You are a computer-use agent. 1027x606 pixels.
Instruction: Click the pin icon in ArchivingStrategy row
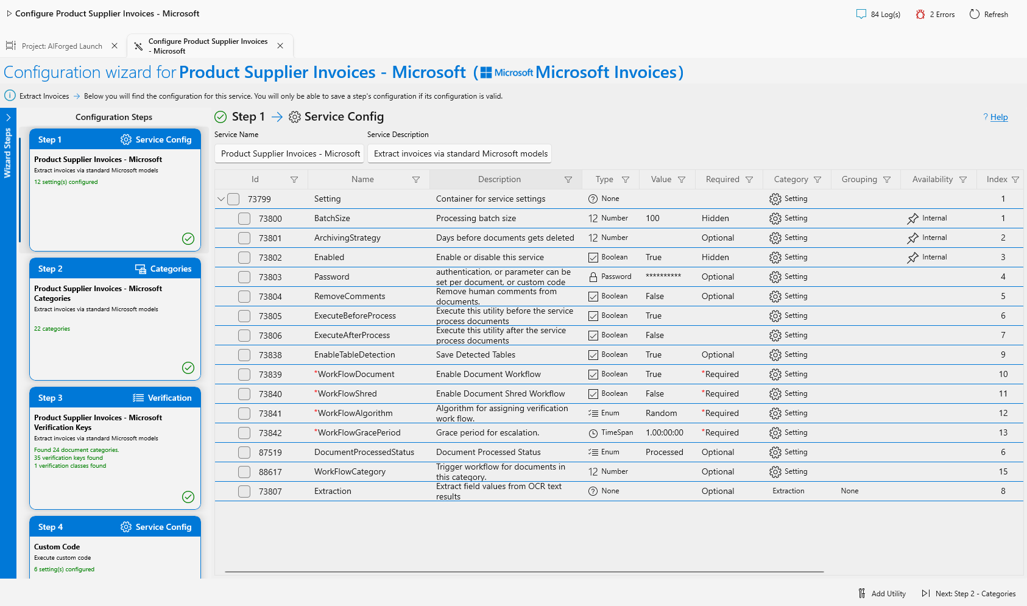912,238
